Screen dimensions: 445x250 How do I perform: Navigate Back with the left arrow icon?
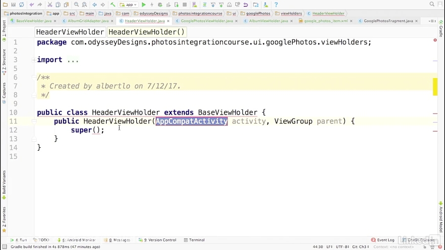(x=94, y=4)
